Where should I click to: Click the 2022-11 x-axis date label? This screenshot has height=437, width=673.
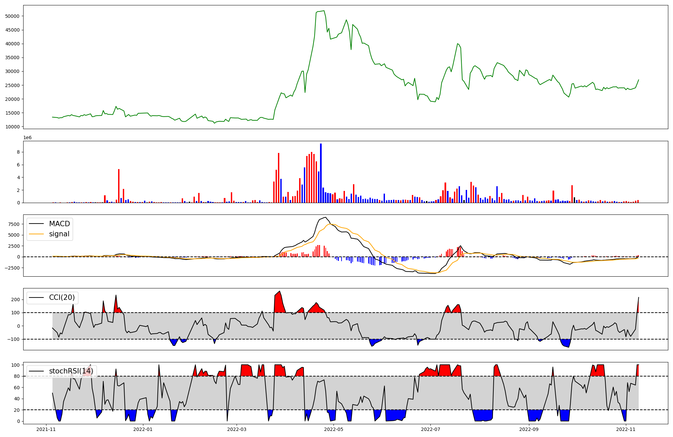point(626,429)
